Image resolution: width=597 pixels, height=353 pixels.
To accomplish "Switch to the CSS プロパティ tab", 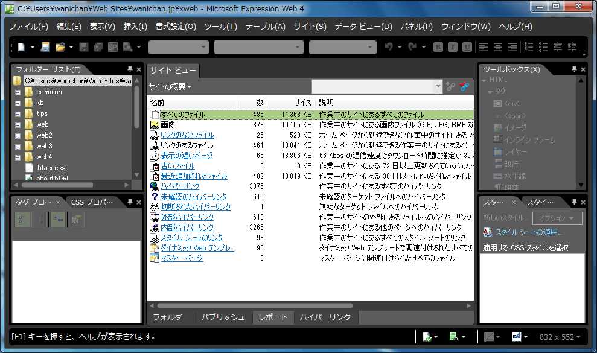I will click(x=92, y=202).
